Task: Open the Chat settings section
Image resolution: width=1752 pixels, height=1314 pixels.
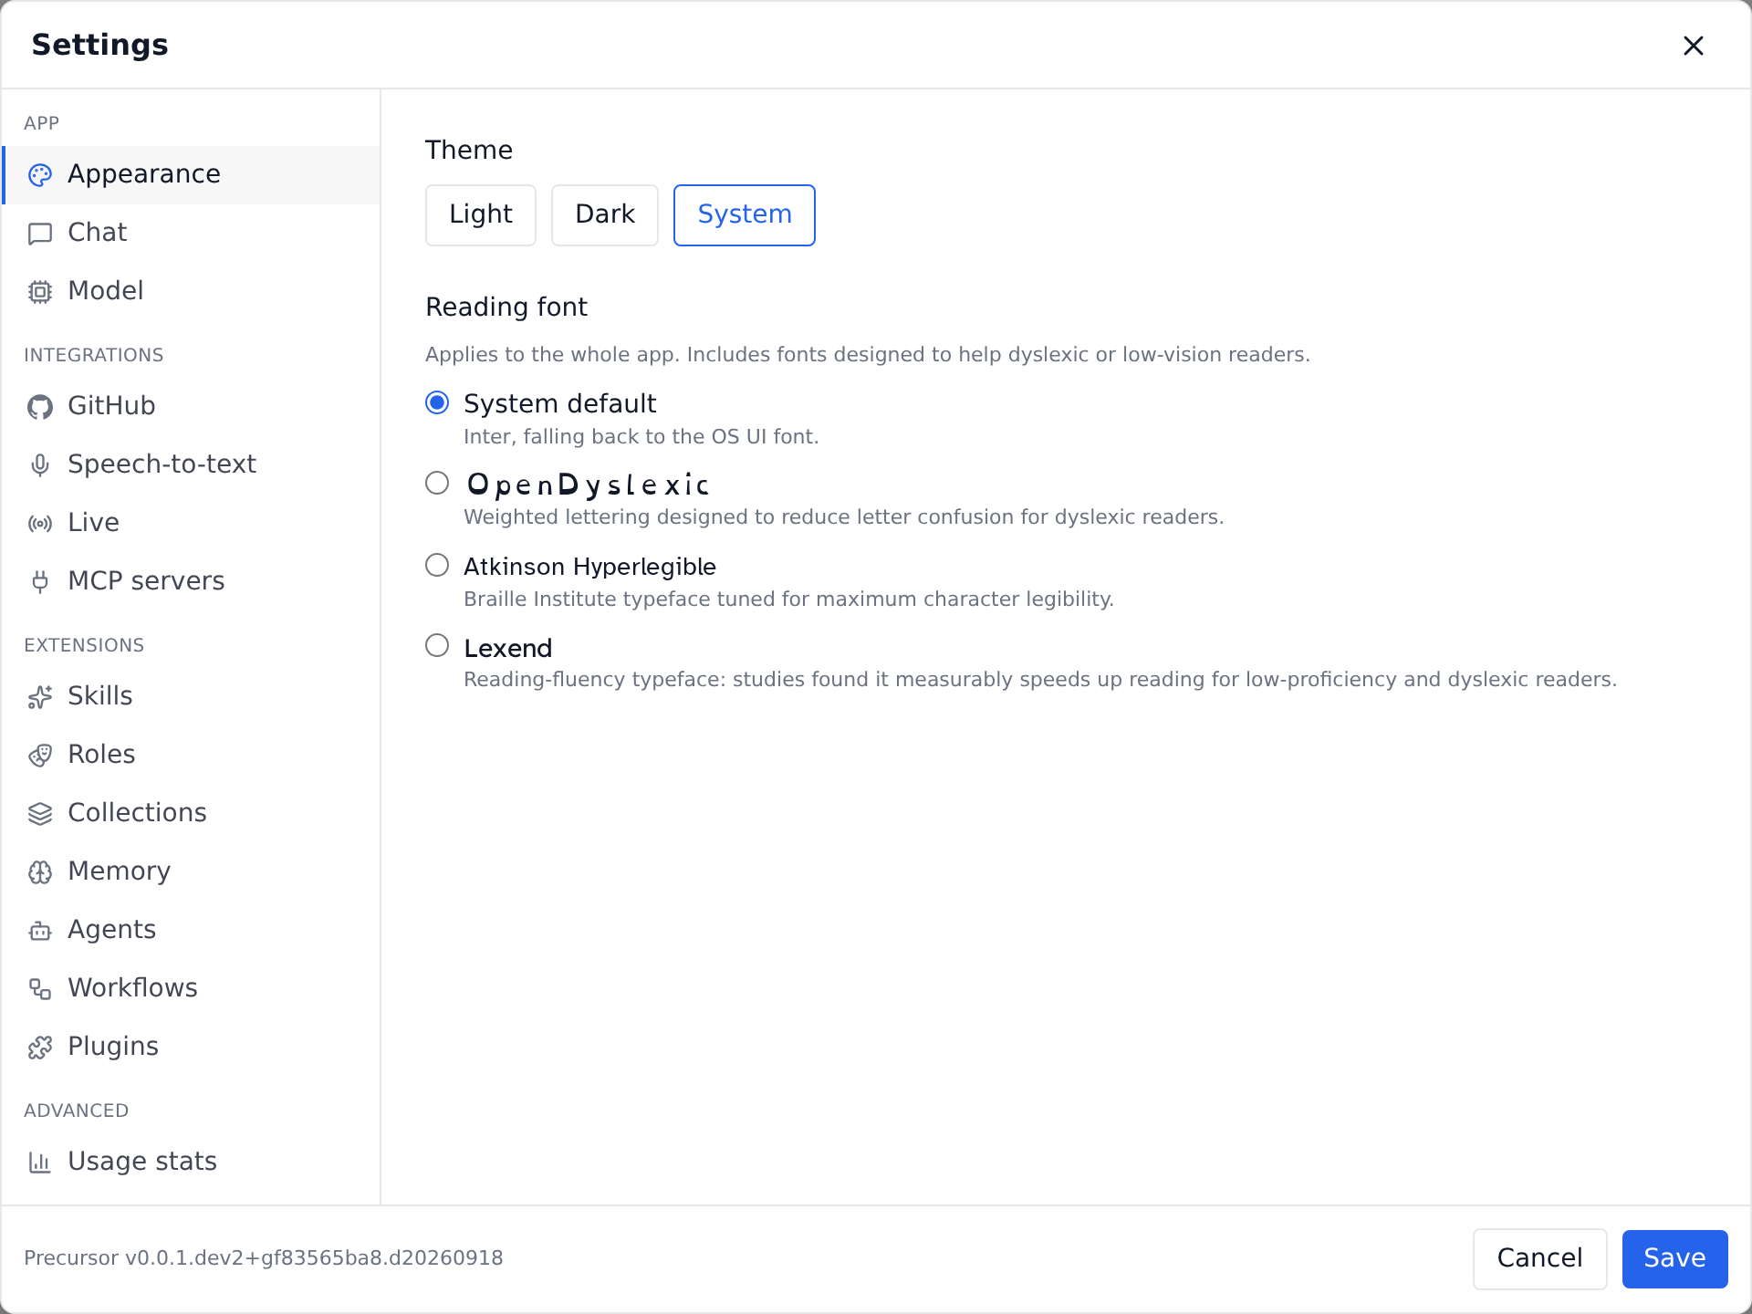Action: (x=192, y=233)
